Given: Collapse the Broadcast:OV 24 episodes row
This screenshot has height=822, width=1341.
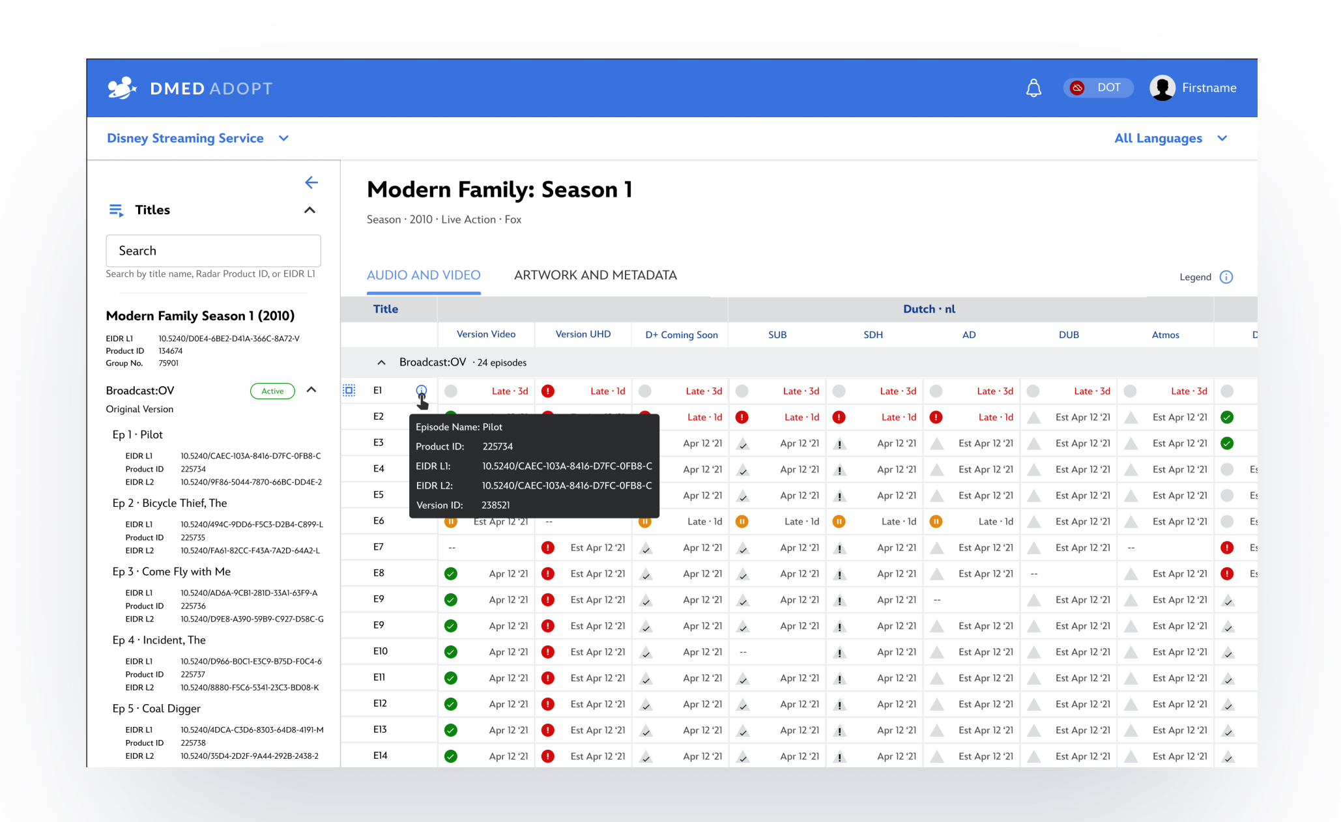Looking at the screenshot, I should point(381,362).
